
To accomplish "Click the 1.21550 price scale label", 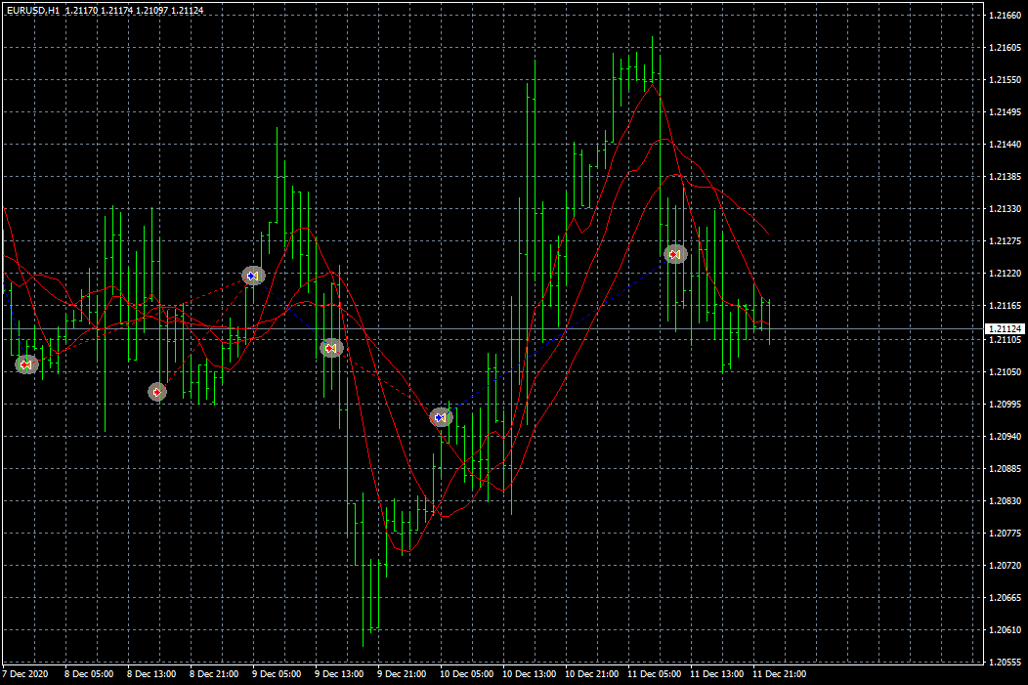I will 1006,79.
